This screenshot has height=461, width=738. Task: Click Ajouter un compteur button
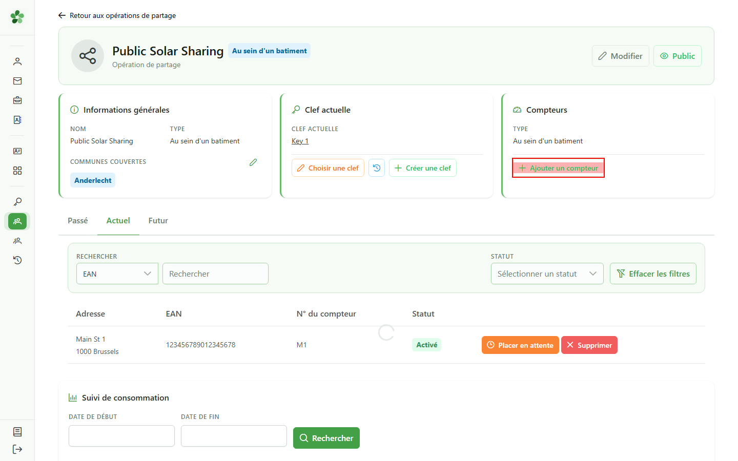558,168
